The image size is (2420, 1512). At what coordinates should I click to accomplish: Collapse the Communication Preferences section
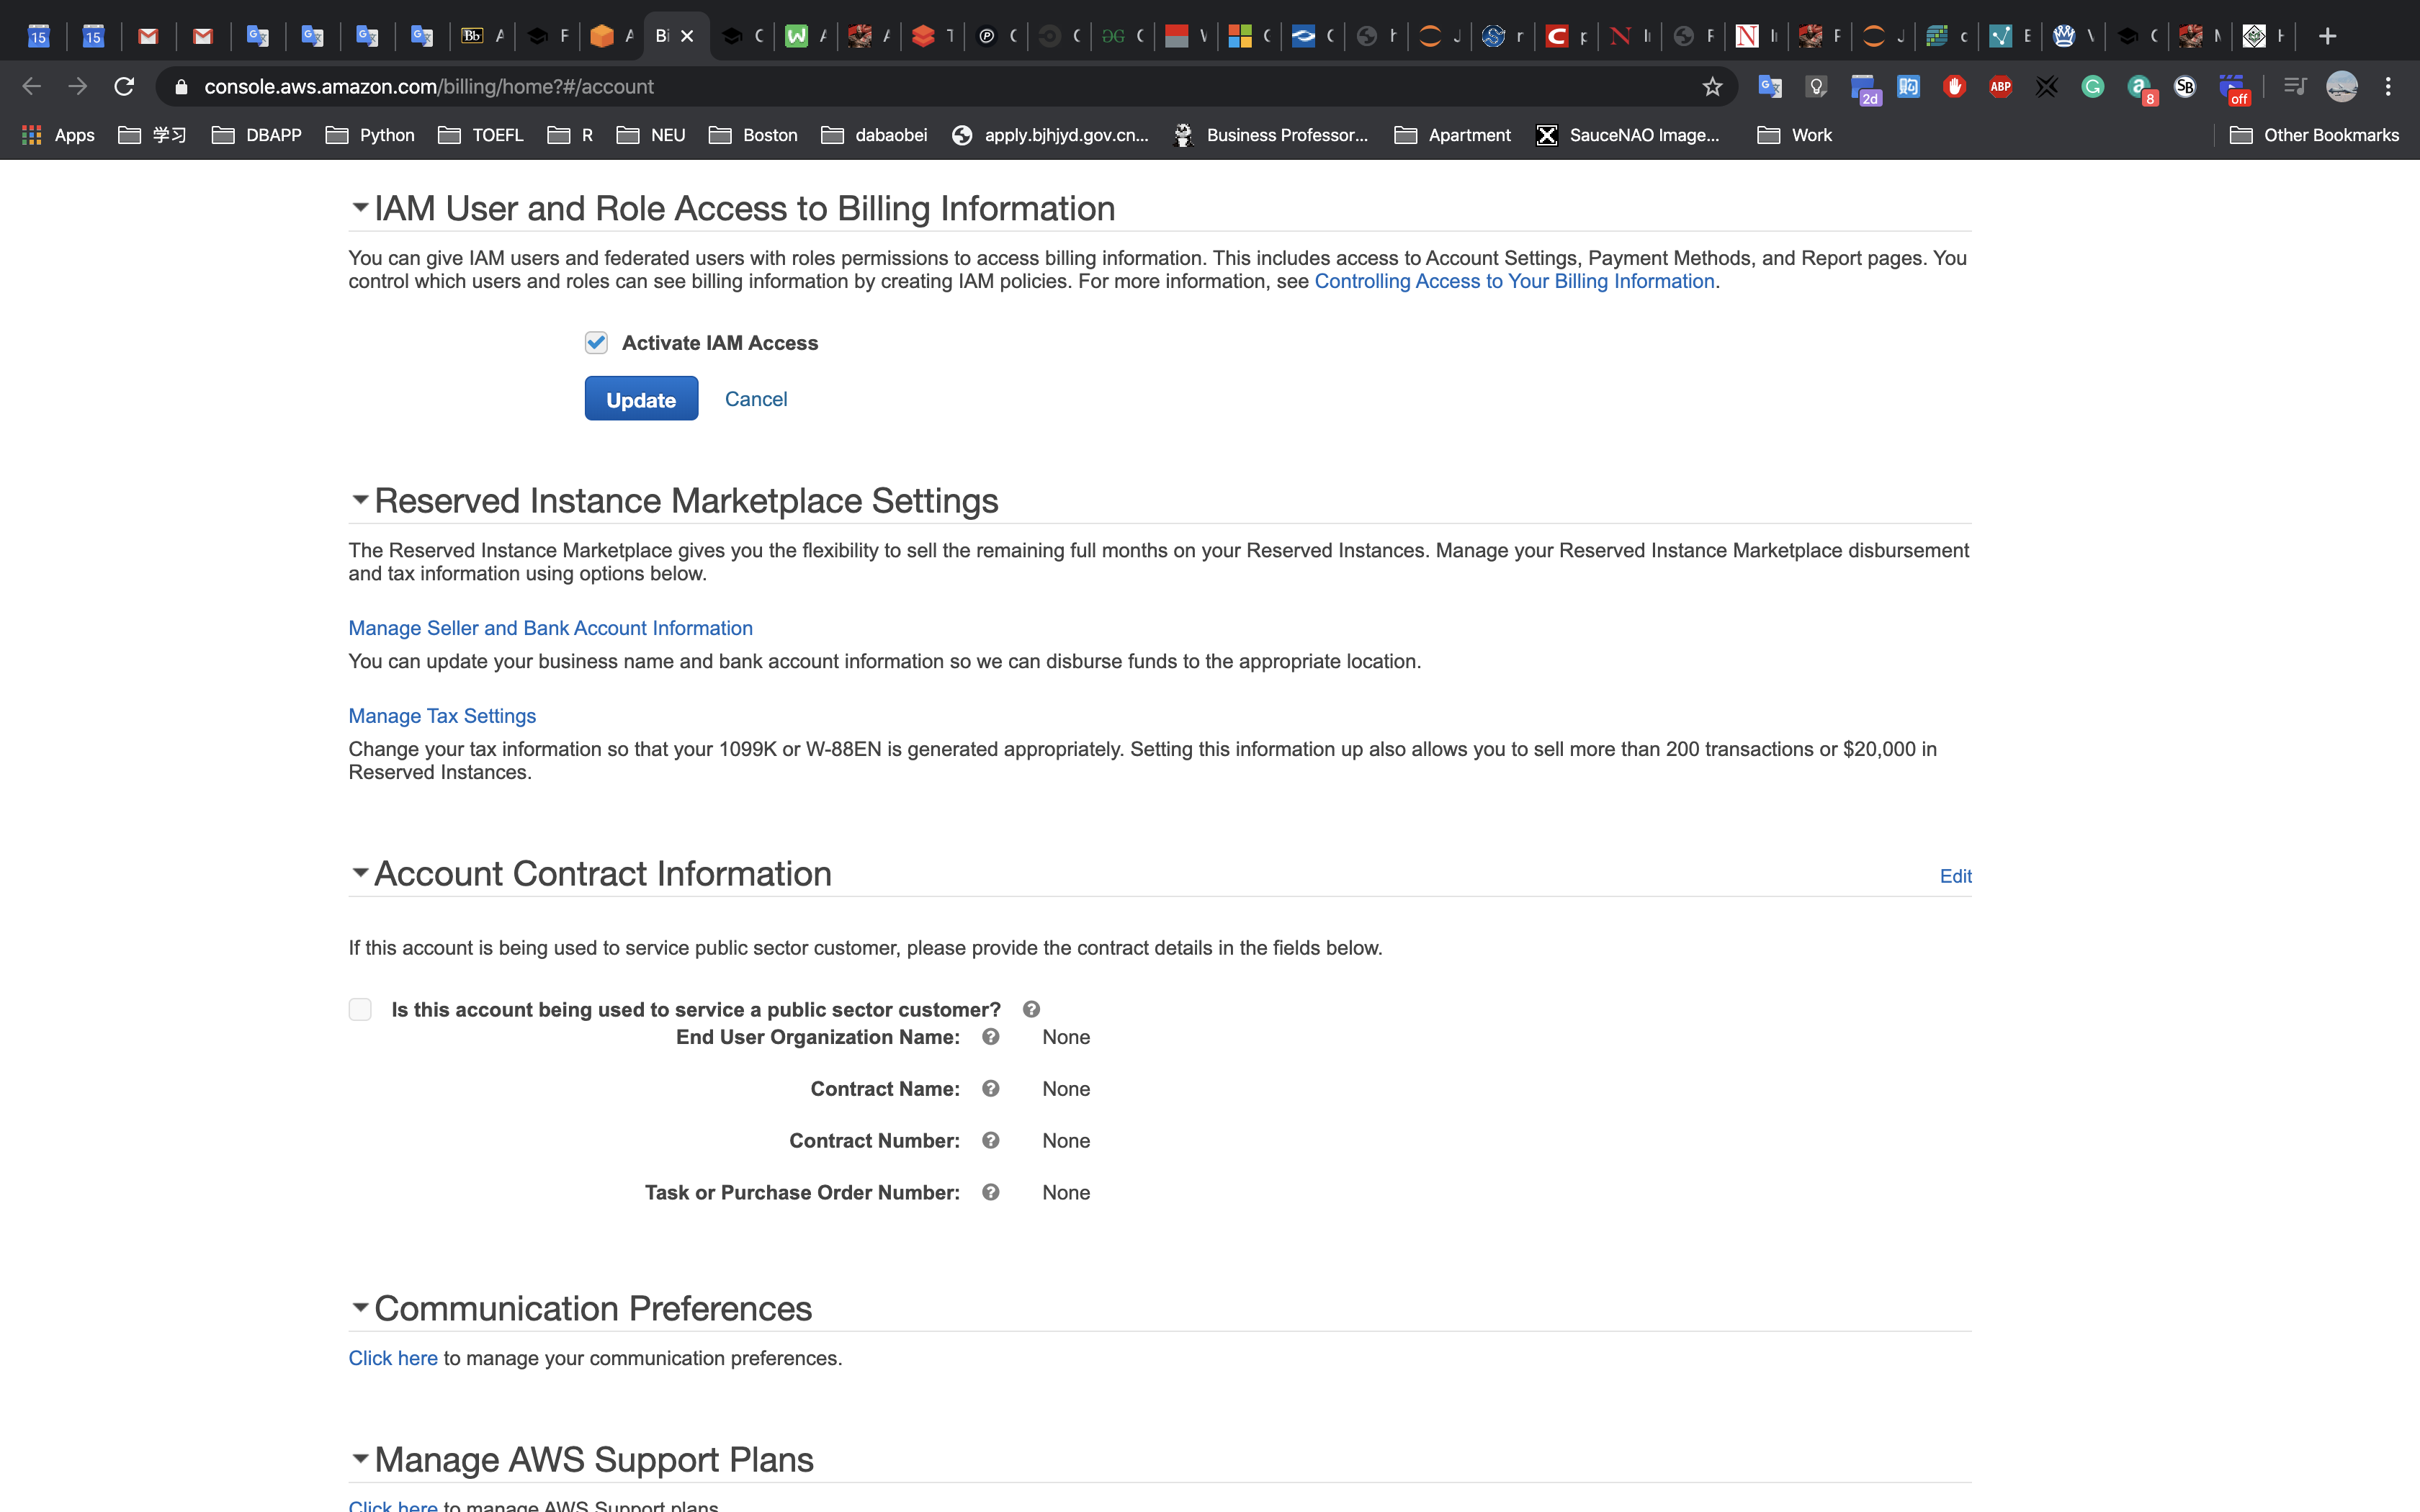[360, 1308]
